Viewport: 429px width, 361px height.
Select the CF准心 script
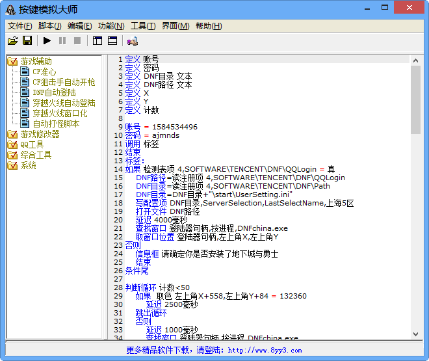click(44, 72)
